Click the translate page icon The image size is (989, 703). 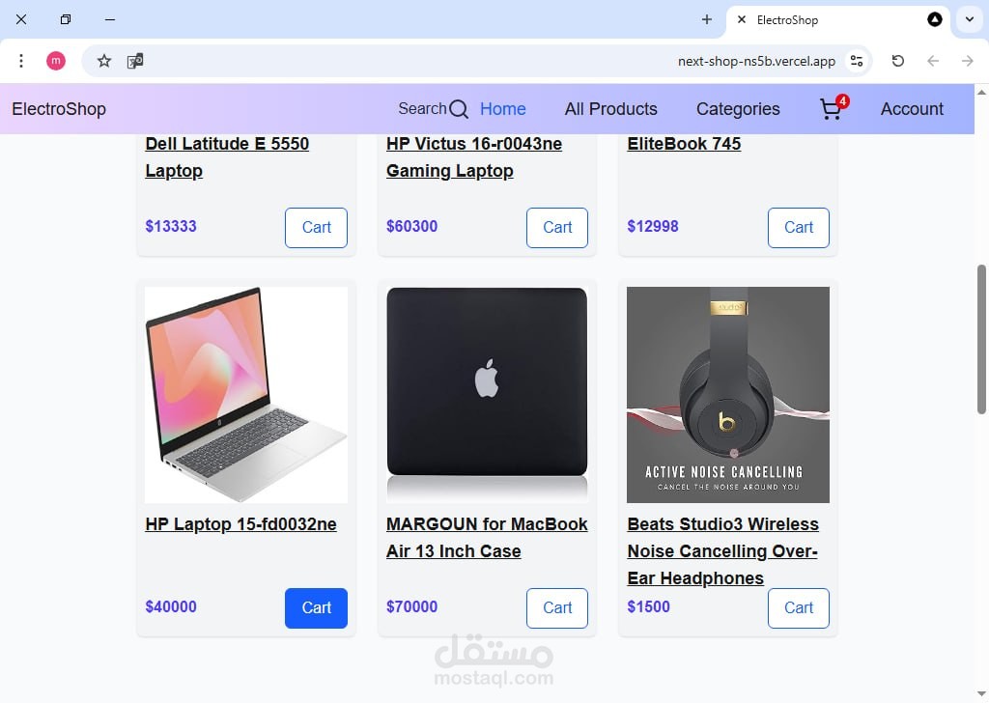coord(135,61)
